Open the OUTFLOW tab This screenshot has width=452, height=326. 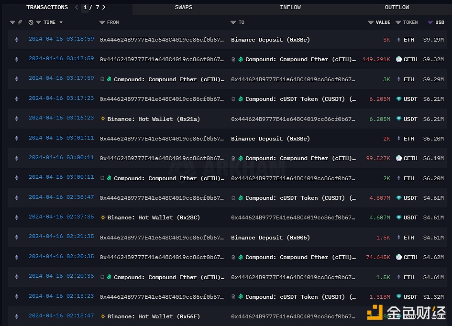pyautogui.click(x=397, y=8)
